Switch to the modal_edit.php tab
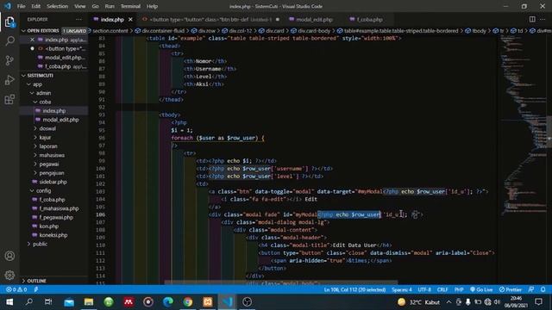The width and height of the screenshot is (552, 310). 310,19
